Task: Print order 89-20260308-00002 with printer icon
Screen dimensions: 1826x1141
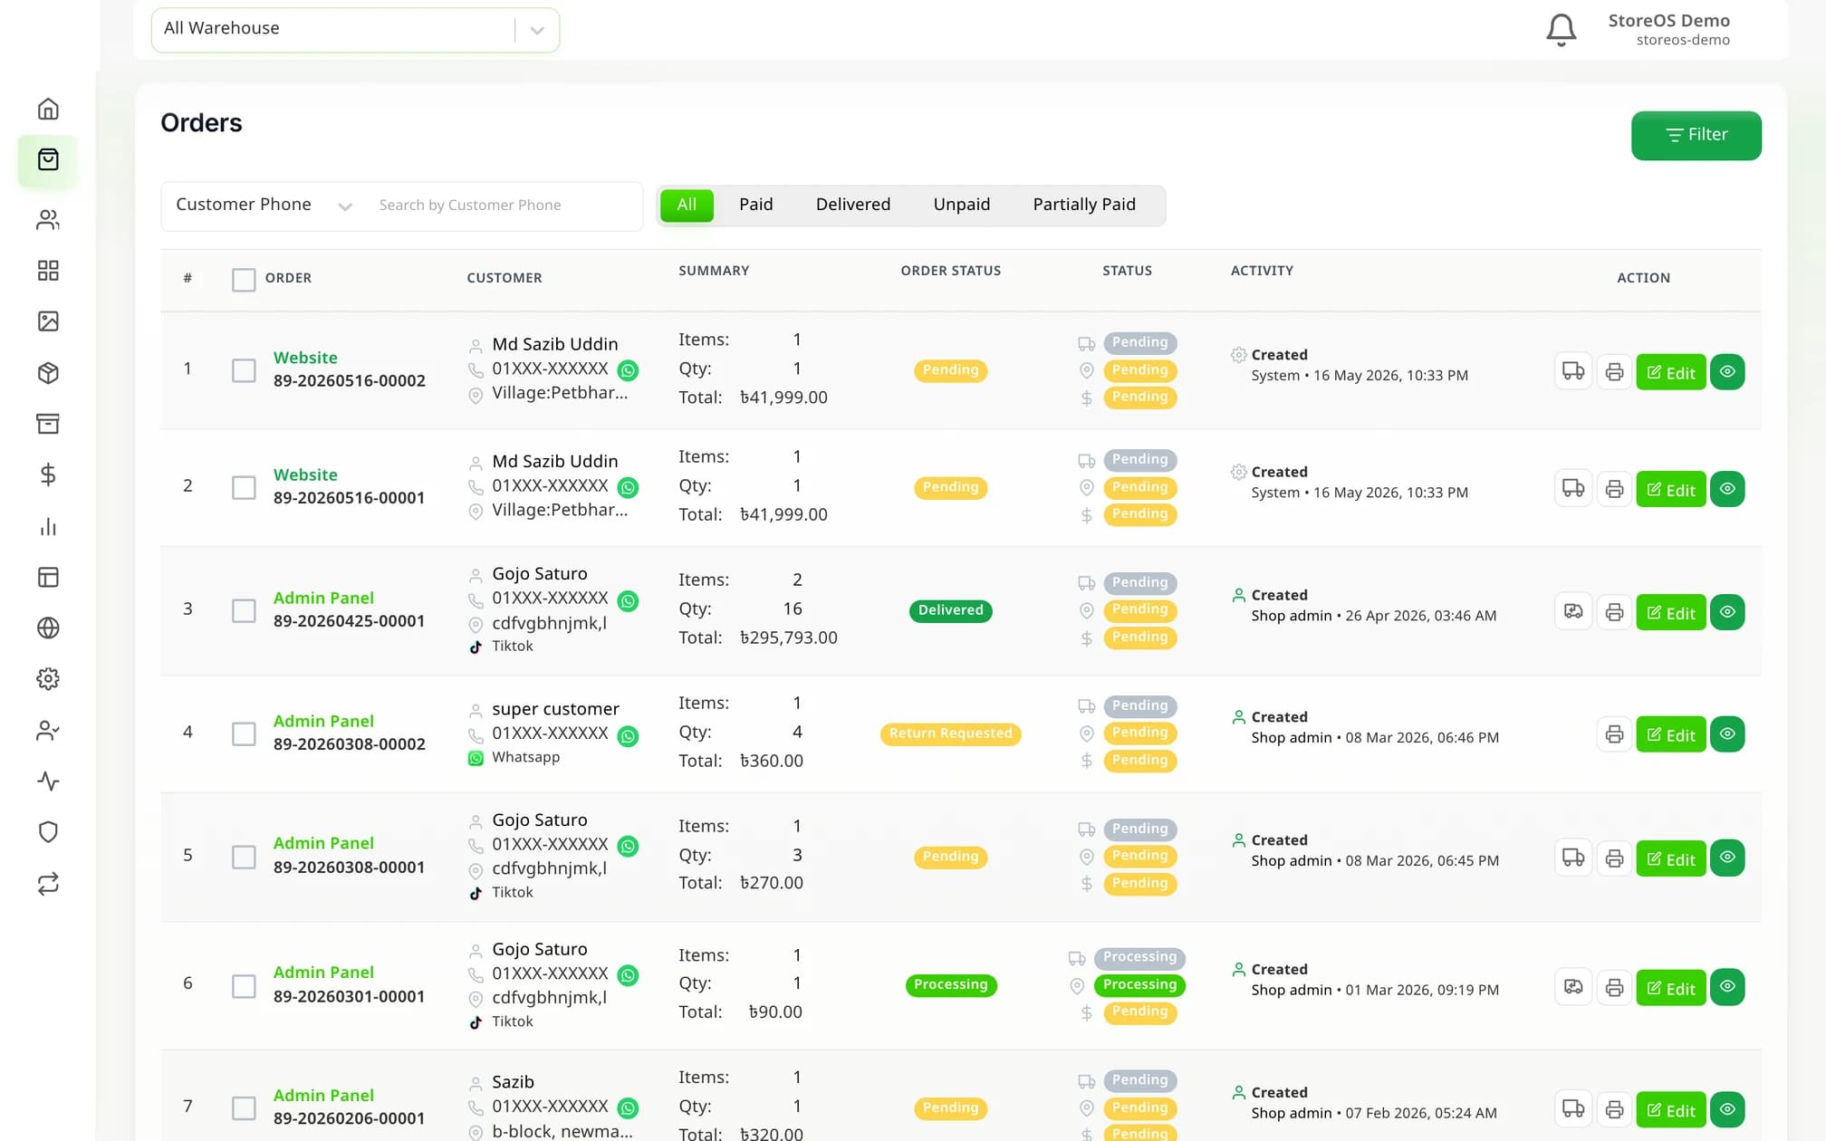Action: coord(1614,734)
